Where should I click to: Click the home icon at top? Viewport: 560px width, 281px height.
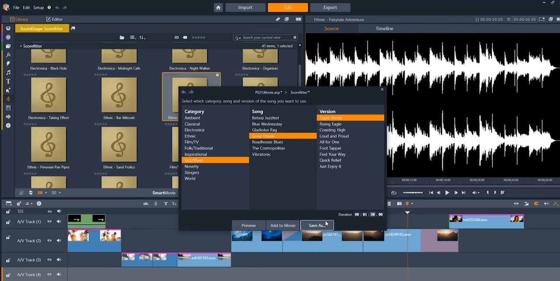click(x=218, y=7)
